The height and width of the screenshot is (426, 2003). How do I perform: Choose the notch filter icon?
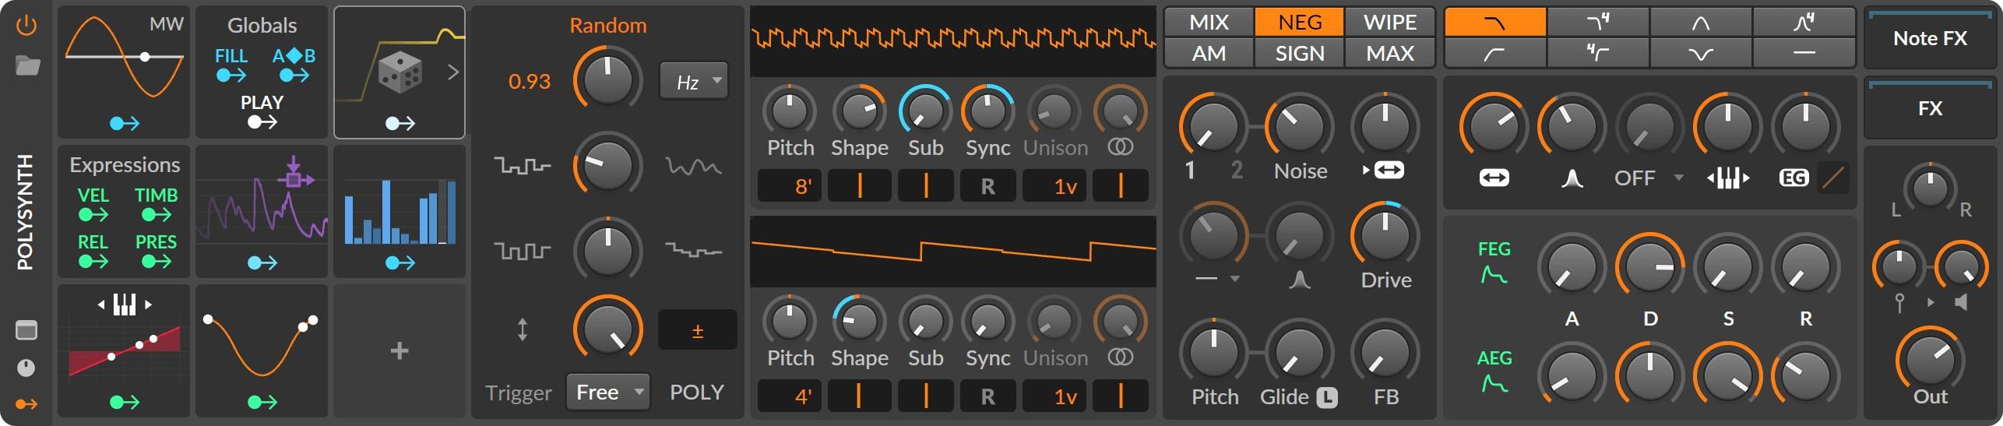tap(1701, 53)
